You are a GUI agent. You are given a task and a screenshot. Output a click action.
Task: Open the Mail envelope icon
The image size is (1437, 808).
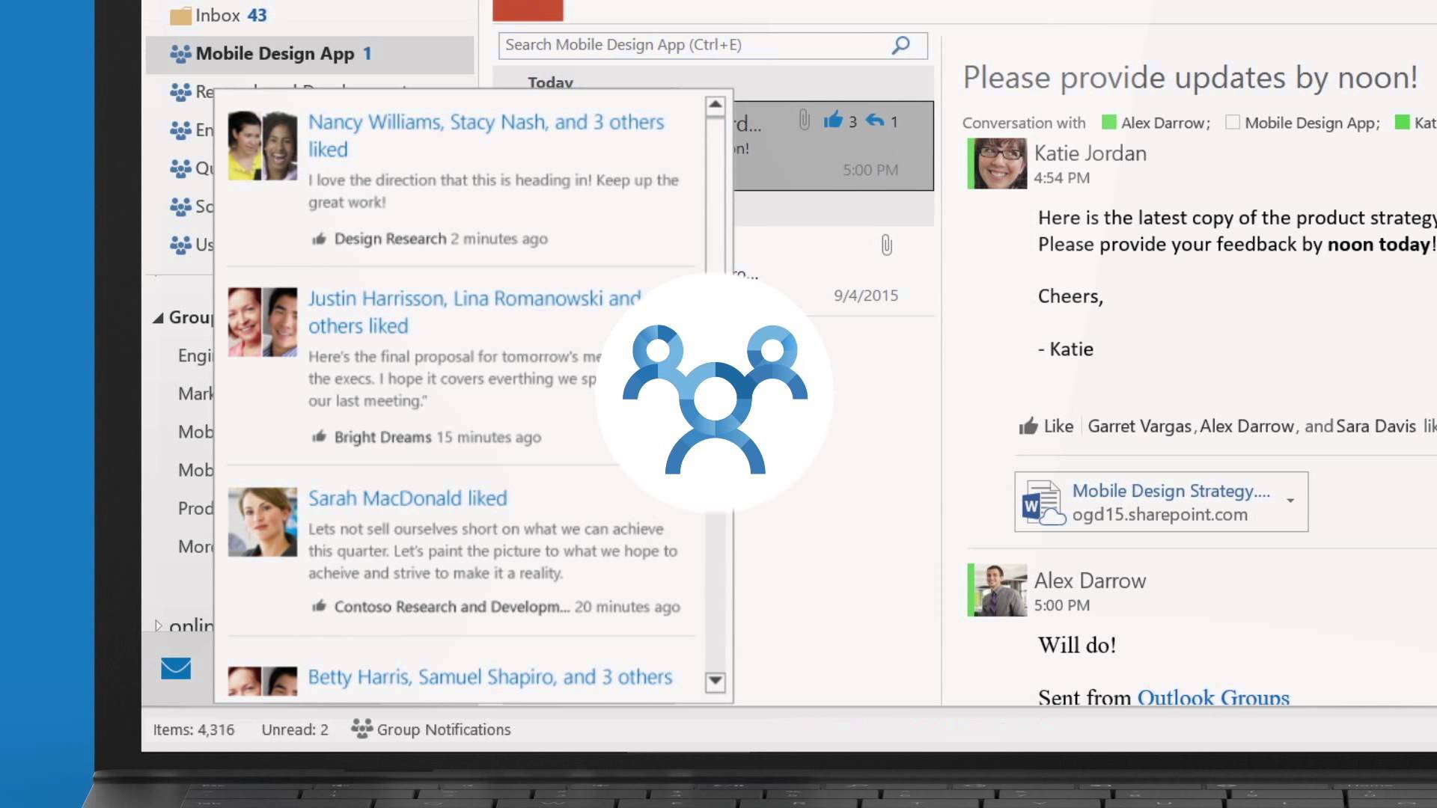[x=176, y=668]
